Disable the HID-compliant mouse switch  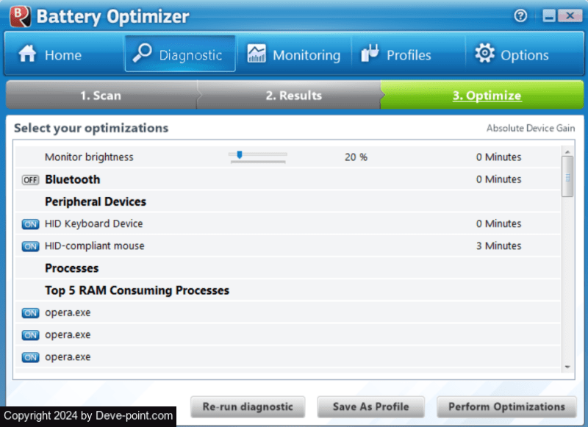[x=30, y=246]
